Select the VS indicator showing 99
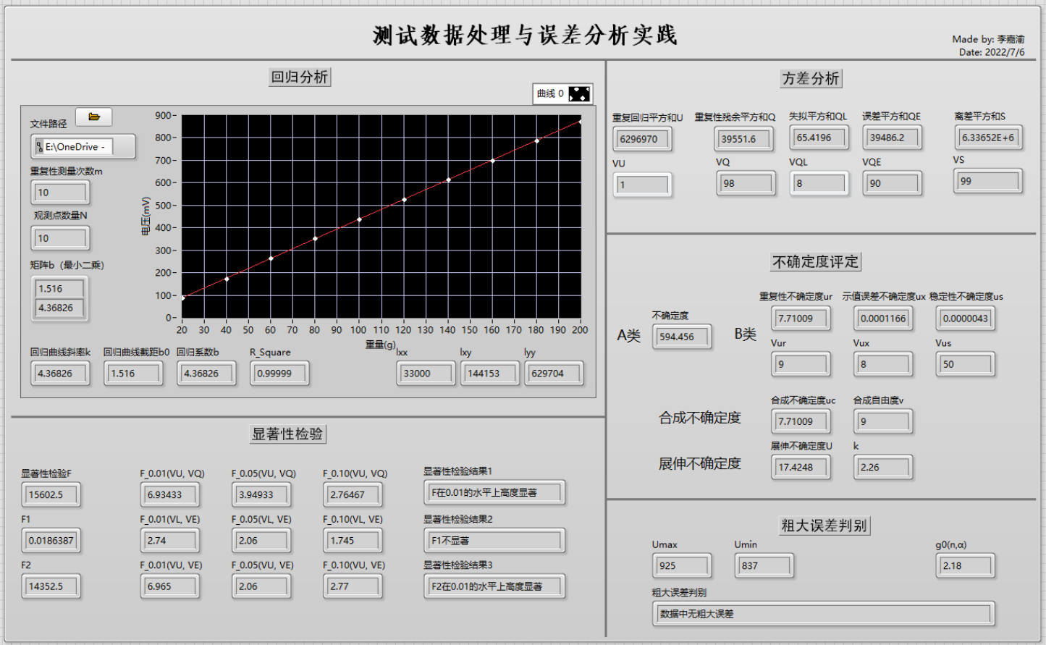Screen dimensions: 1046x645 point(987,181)
